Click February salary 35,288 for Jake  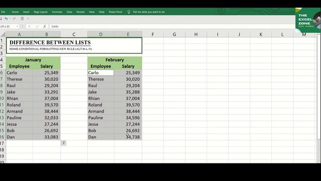pos(128,92)
